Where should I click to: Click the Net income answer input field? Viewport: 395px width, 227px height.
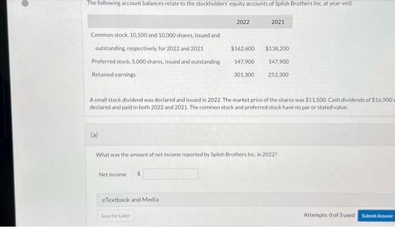click(x=170, y=174)
